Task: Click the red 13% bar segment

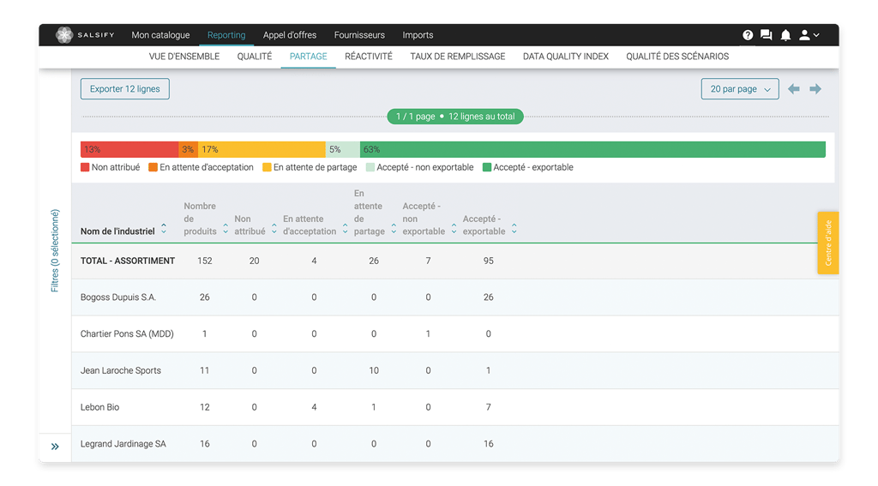Action: pyautogui.click(x=129, y=149)
